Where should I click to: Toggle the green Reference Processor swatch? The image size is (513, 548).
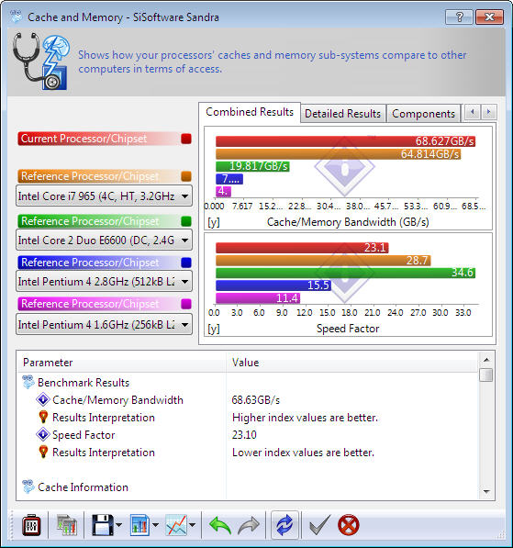[x=186, y=221]
